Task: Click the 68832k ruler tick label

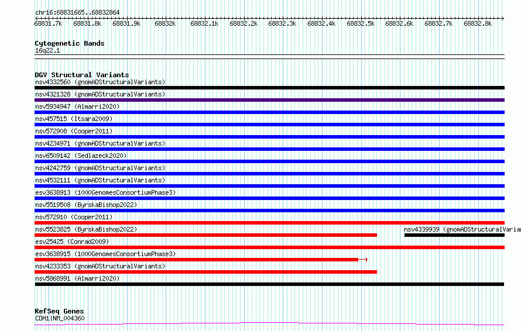Action: (x=165, y=23)
